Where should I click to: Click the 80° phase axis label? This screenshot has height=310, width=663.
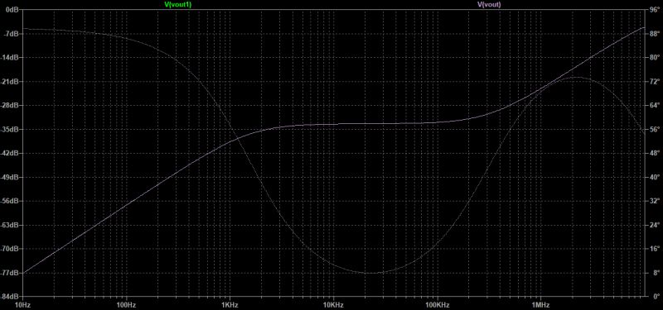(654, 57)
